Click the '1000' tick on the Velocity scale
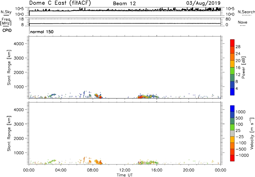 [241, 112]
